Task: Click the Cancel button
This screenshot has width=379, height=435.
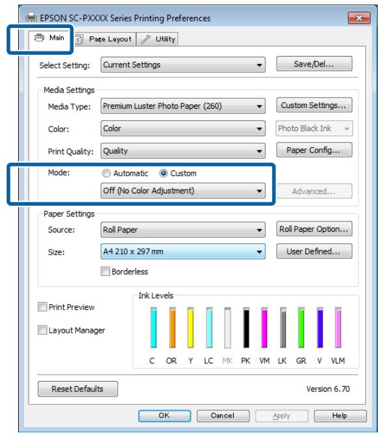Action: pos(223,415)
